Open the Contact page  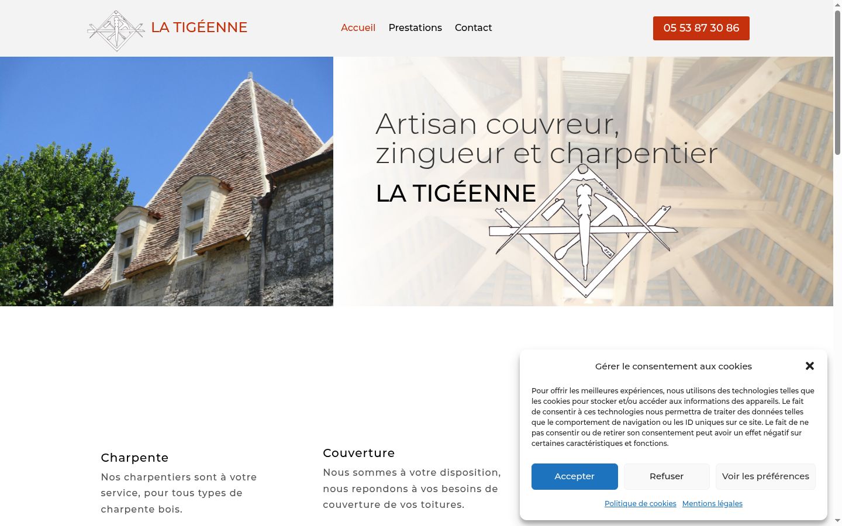tap(473, 27)
